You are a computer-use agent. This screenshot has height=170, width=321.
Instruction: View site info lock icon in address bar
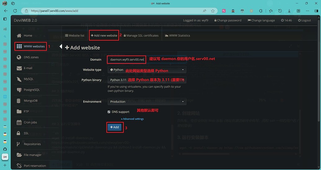point(26,11)
